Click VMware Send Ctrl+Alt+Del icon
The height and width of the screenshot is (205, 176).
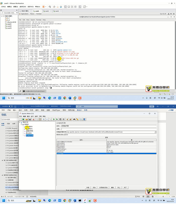pyautogui.click(x=50, y=7)
